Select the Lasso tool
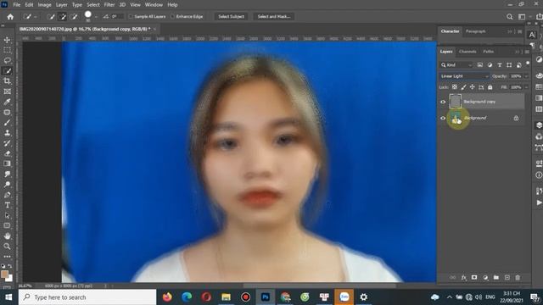Viewport: 543px width, 305px height. [x=7, y=60]
